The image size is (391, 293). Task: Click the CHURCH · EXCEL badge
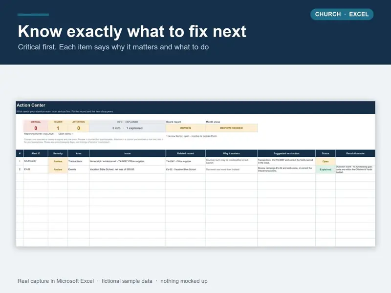[342, 14]
